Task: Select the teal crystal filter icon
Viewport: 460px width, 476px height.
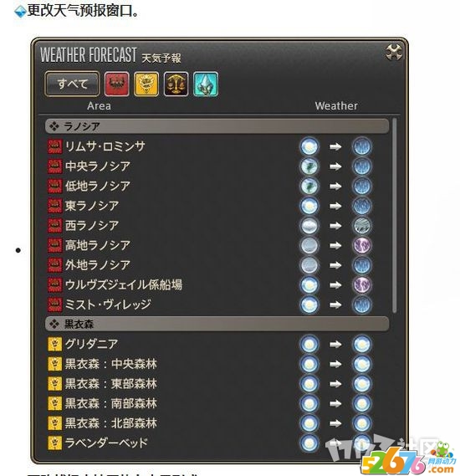Action: pos(206,84)
